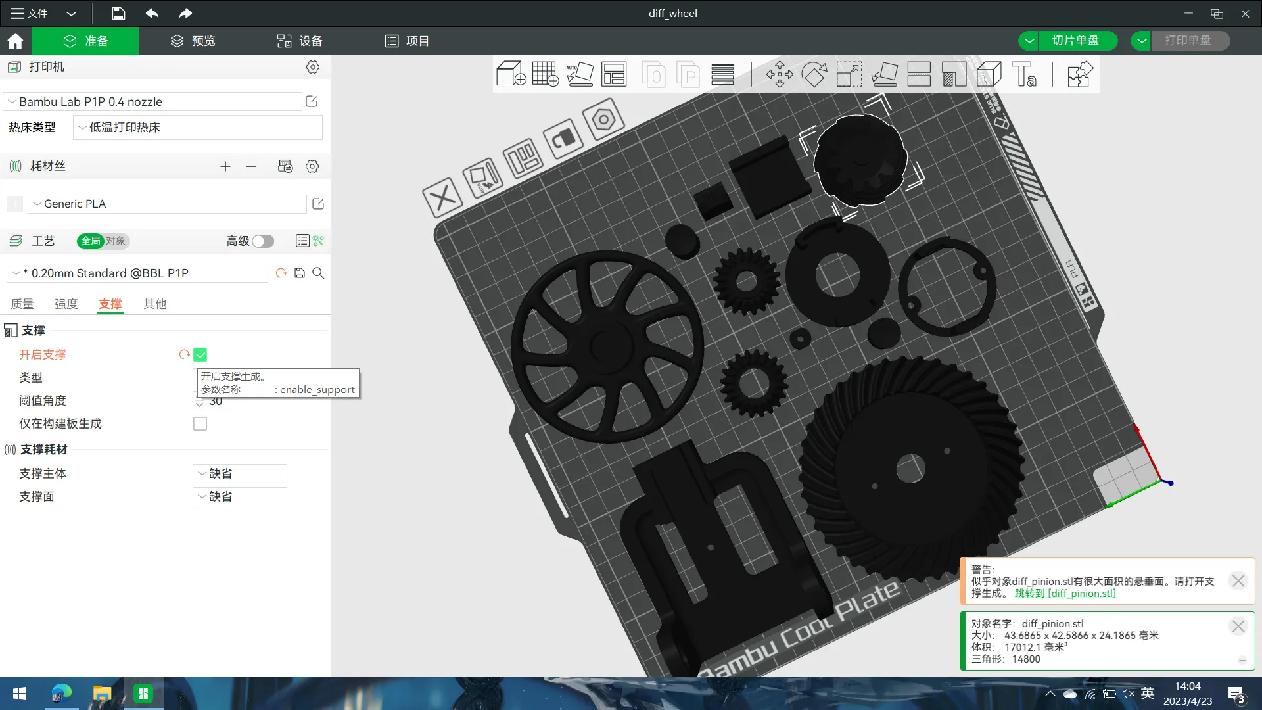Disable the 开启支撑 checkbox

click(200, 355)
